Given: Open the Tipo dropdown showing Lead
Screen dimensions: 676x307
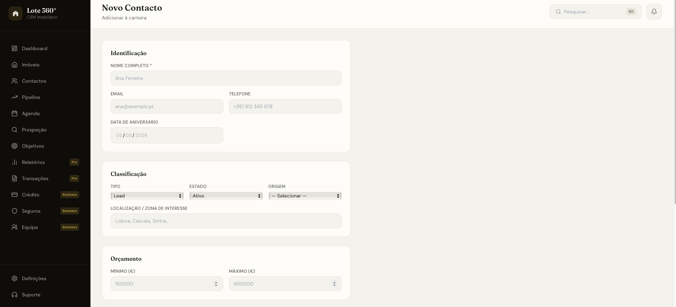Looking at the screenshot, I should point(147,196).
